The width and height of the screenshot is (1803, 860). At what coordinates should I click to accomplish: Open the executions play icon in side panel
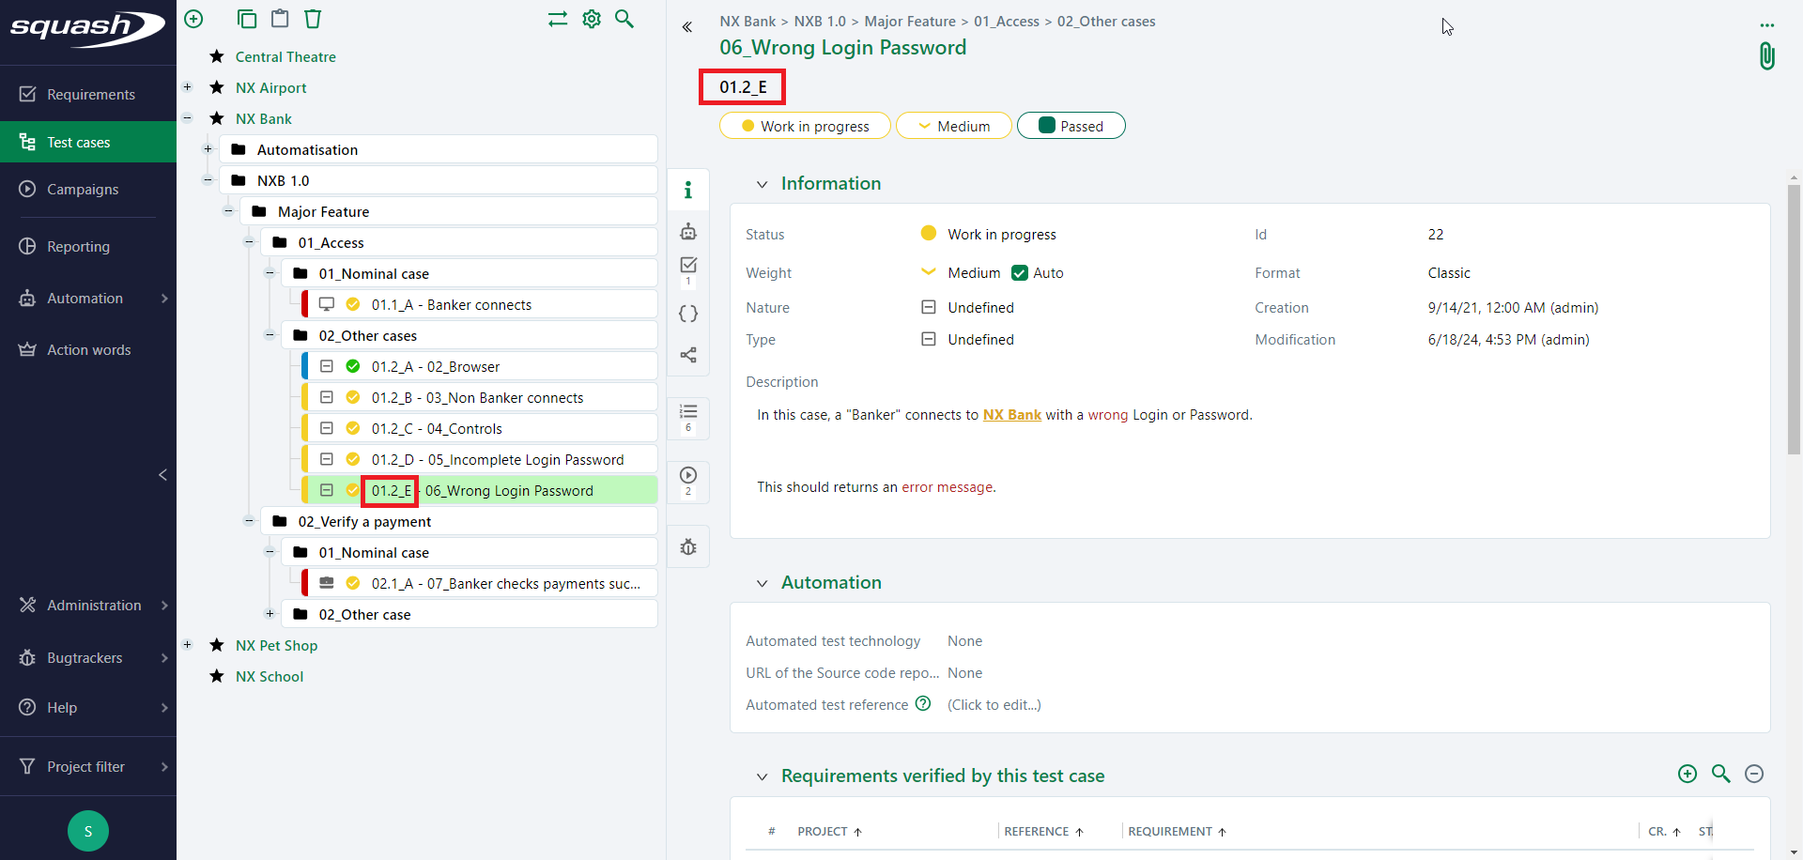(688, 476)
